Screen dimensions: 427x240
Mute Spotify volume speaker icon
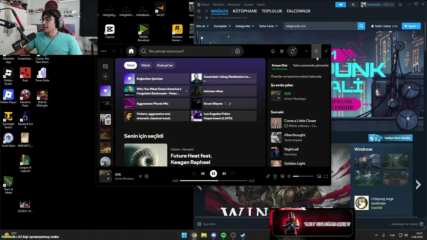tap(289, 176)
